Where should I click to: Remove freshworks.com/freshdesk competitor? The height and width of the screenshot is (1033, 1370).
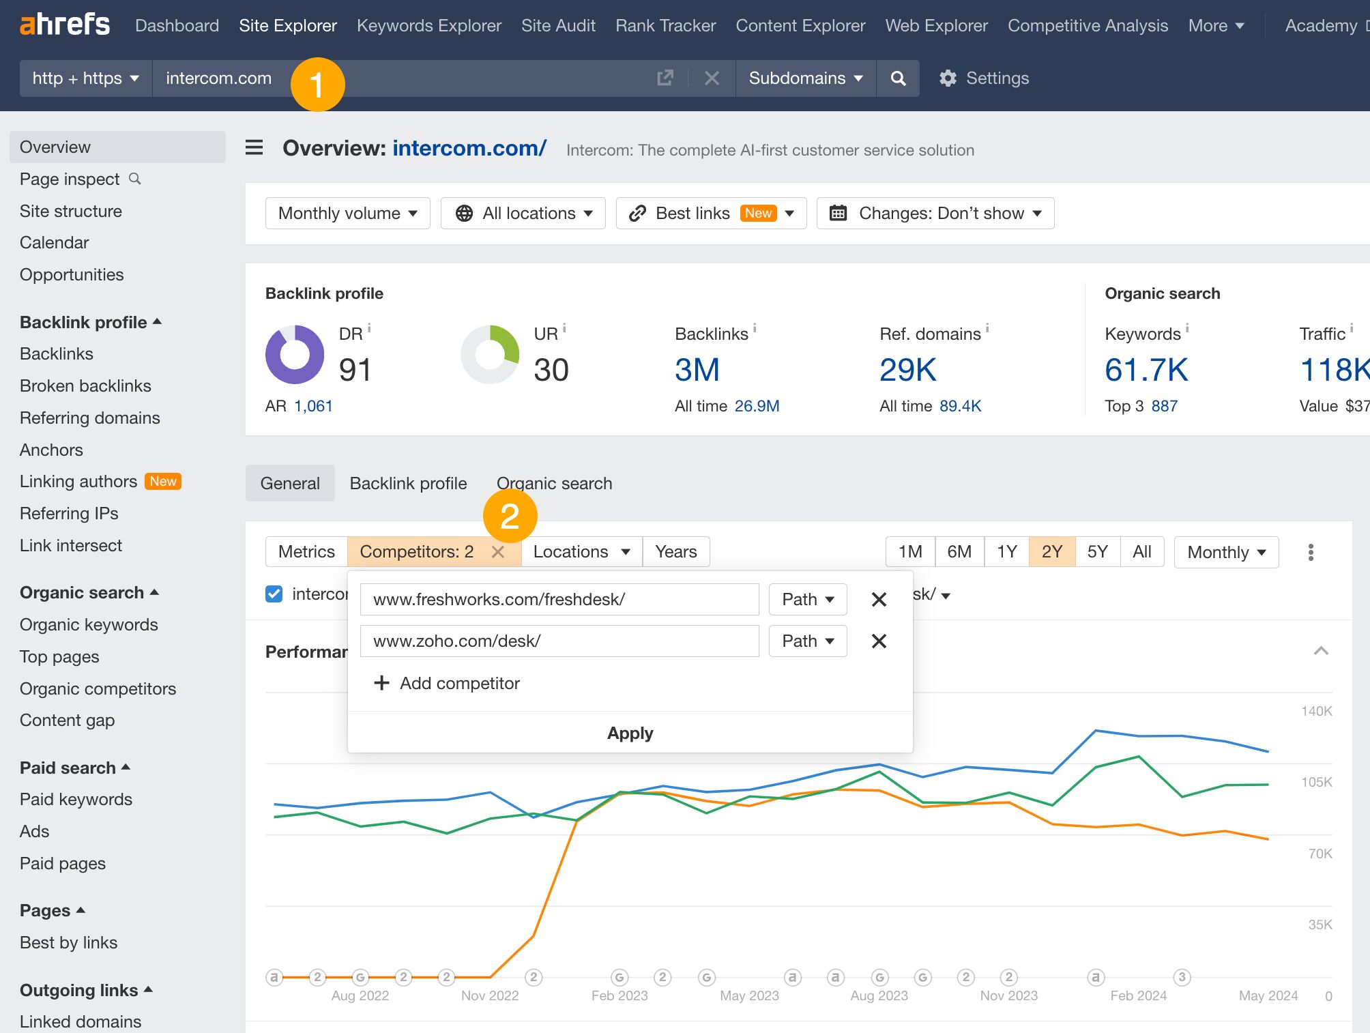879,599
